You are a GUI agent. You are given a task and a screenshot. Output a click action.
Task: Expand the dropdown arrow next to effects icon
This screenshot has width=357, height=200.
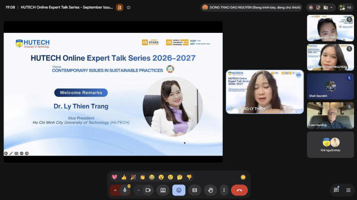(331, 7)
